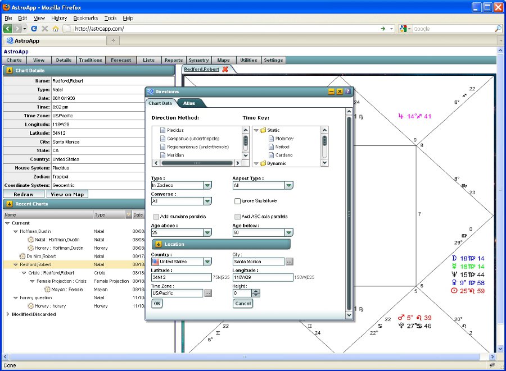Open the Type dropdown showing In Zodiaco
This screenshot has height=371, width=506.
(207, 186)
